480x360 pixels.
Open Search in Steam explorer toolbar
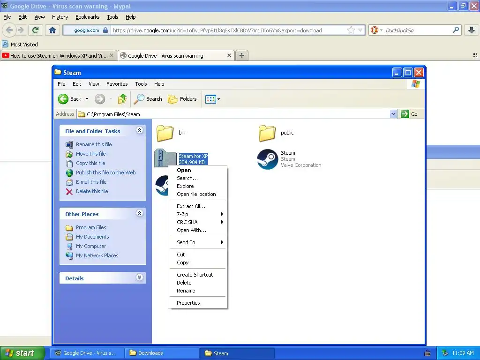(x=148, y=99)
